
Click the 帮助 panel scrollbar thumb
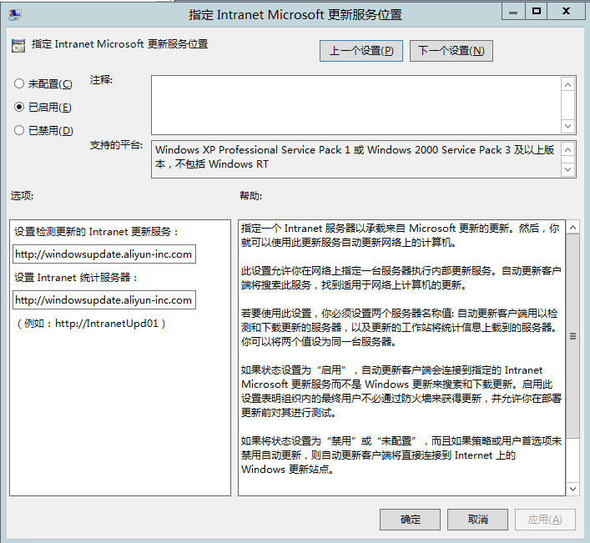pos(572,336)
